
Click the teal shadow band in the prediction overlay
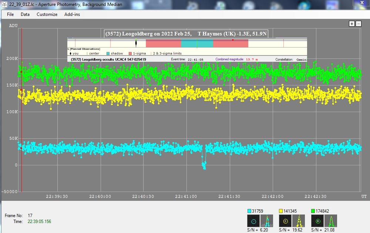tap(197, 44)
